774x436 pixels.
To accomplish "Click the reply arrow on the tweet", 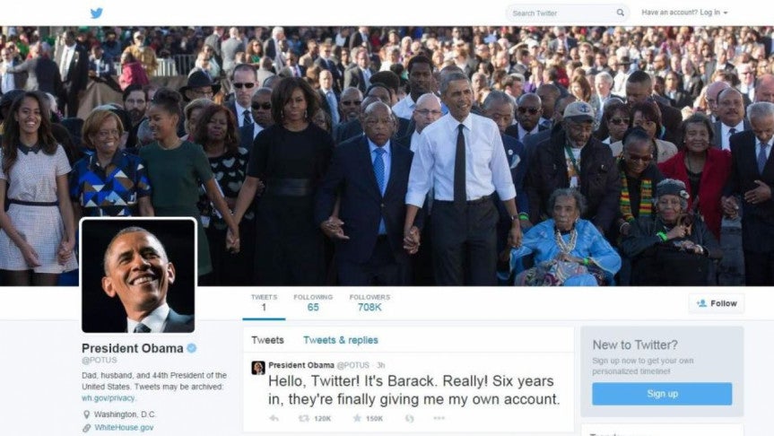I will [274, 418].
